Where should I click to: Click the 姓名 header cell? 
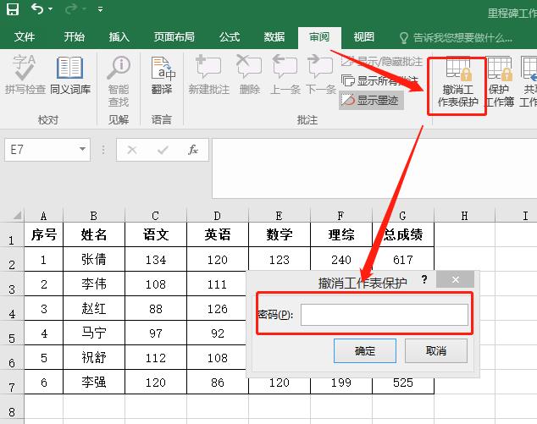(x=94, y=234)
